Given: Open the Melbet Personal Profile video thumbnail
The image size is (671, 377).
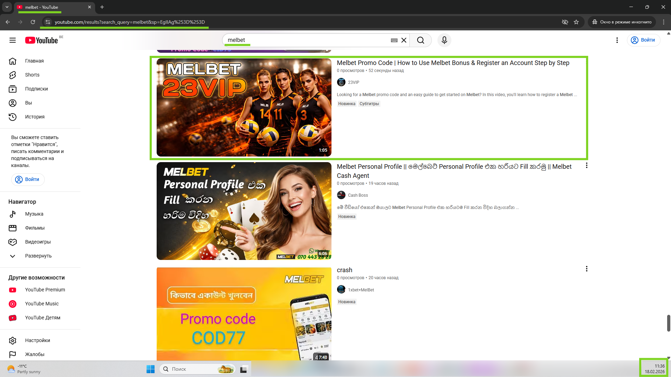Looking at the screenshot, I should (244, 211).
